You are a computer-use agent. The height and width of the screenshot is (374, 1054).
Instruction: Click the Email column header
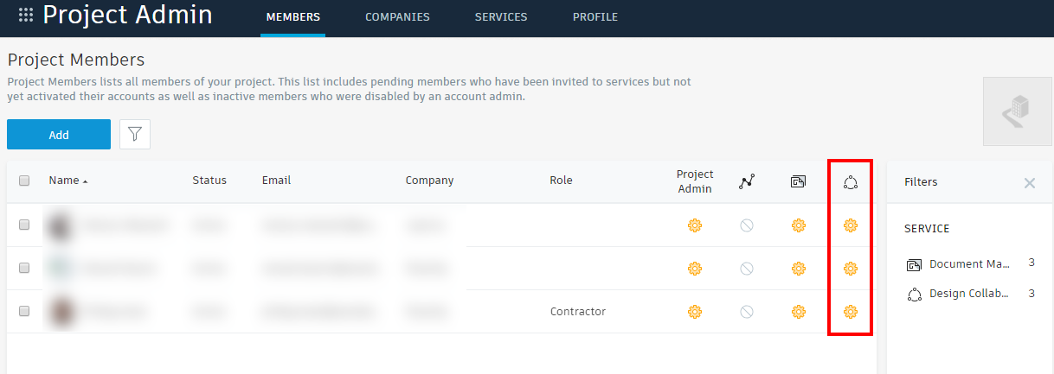(x=276, y=181)
